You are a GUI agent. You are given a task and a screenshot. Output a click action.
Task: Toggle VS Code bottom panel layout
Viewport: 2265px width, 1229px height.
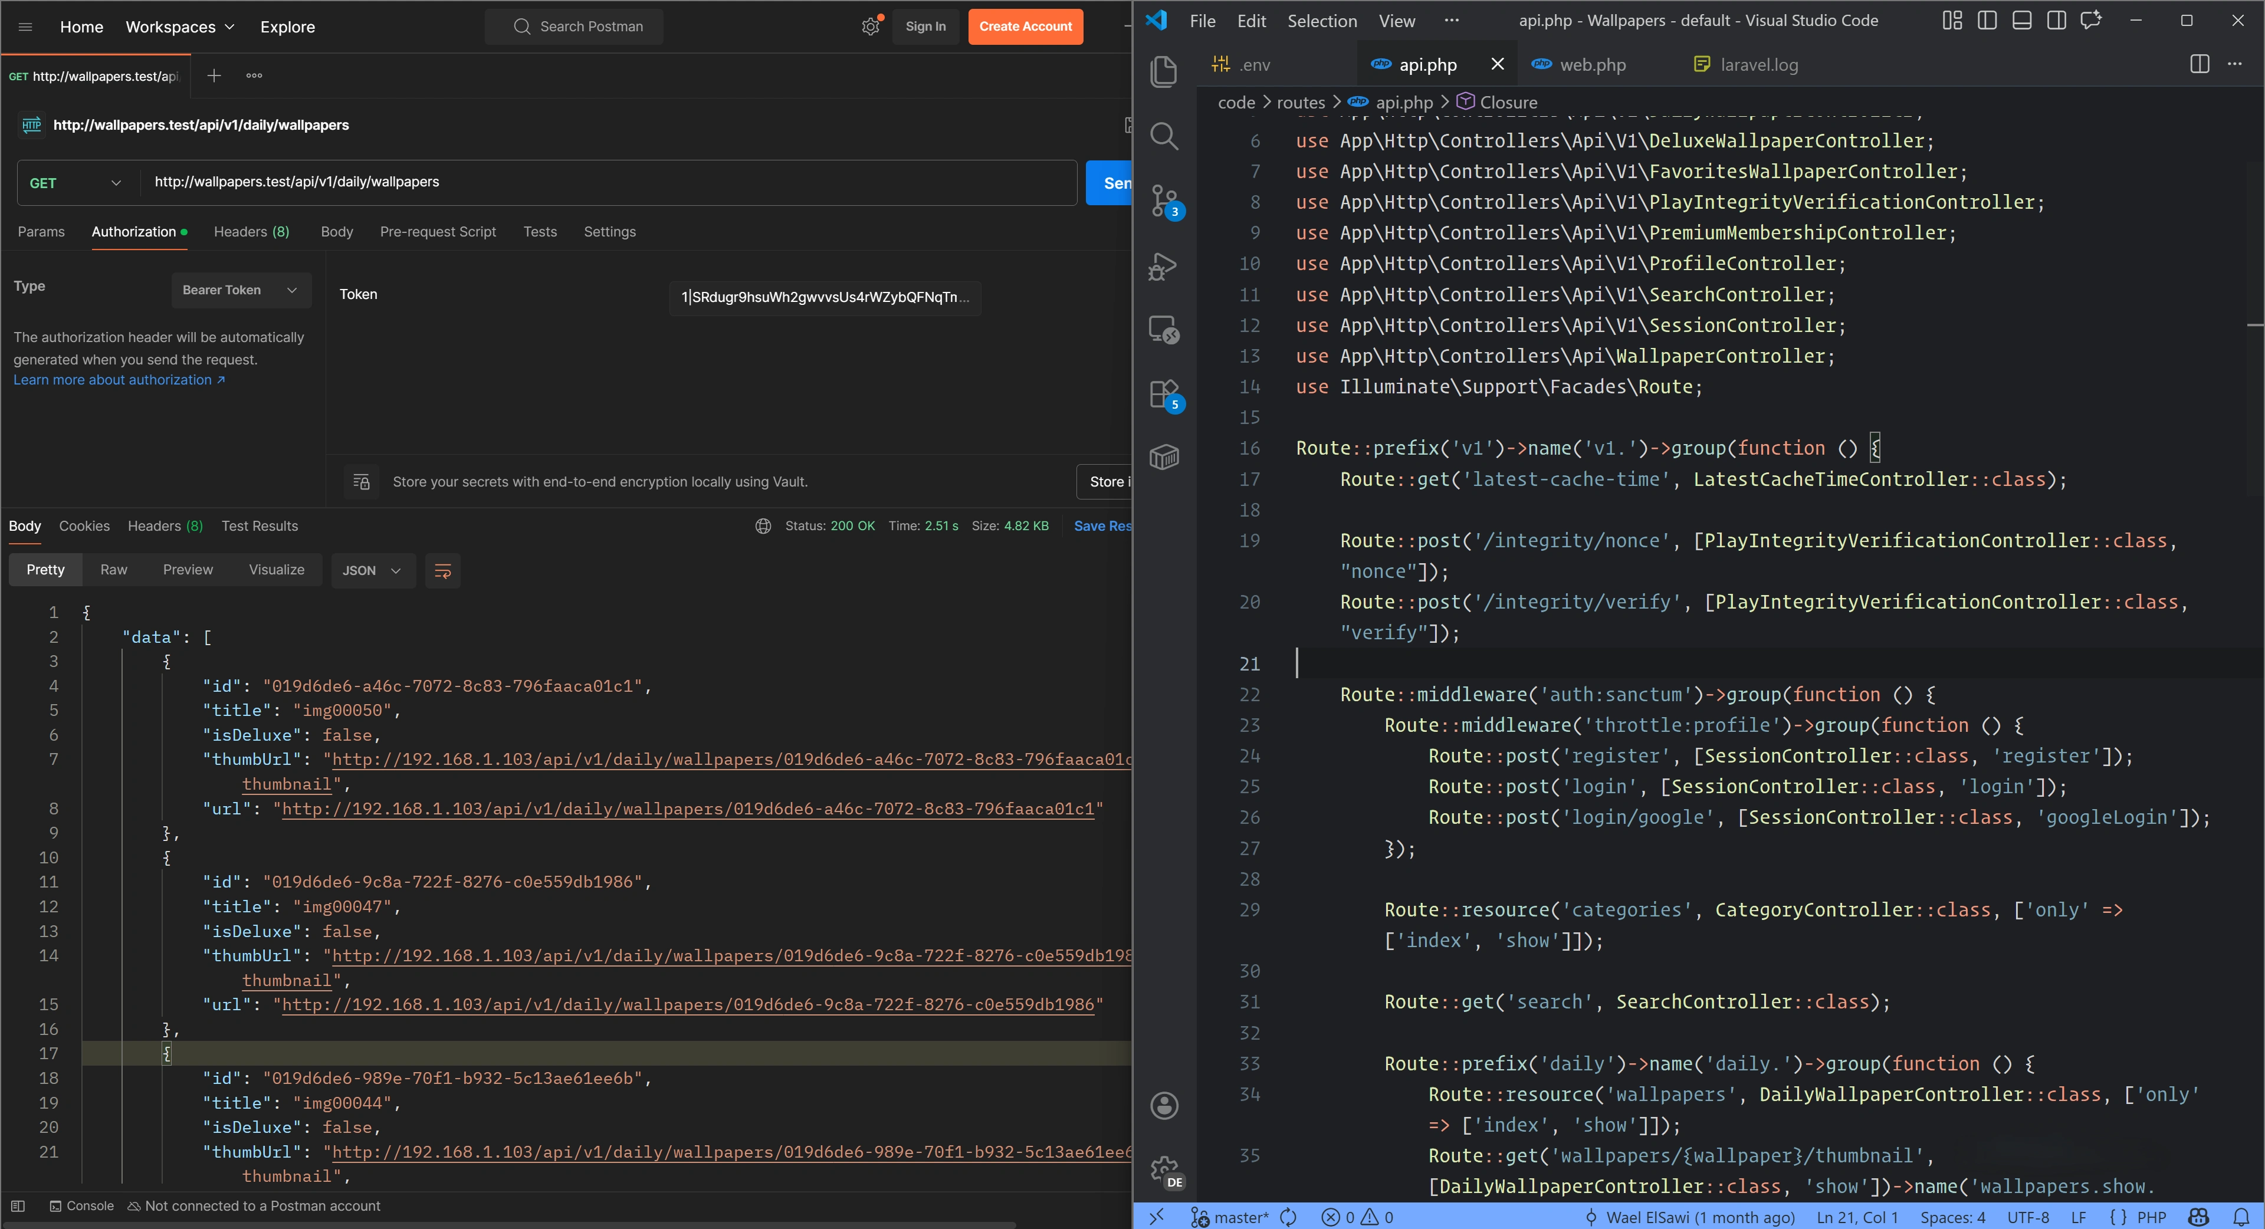pos(2021,20)
